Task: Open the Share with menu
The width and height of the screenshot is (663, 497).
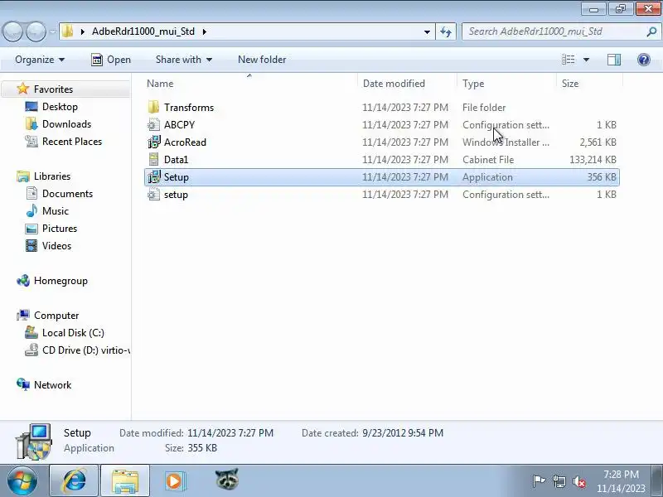Action: 184,60
